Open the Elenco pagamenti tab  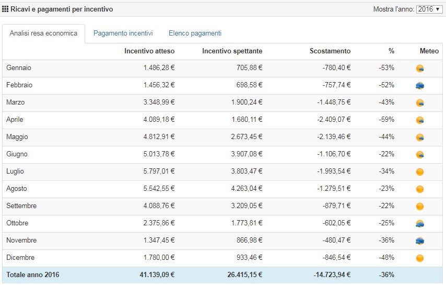click(x=195, y=33)
